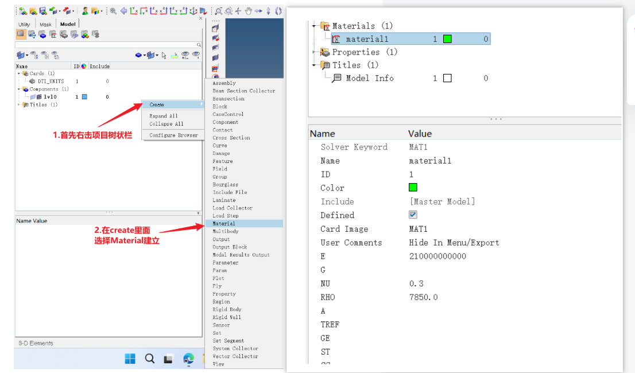Expand the Properties folder node

[314, 52]
